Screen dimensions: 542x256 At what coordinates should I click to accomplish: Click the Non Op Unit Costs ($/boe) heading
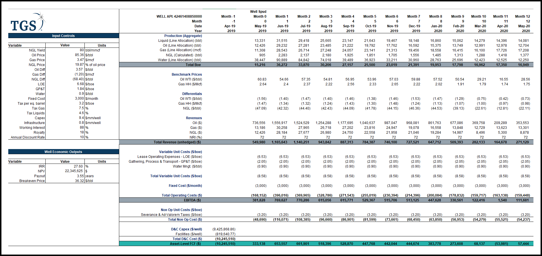coord(181,210)
